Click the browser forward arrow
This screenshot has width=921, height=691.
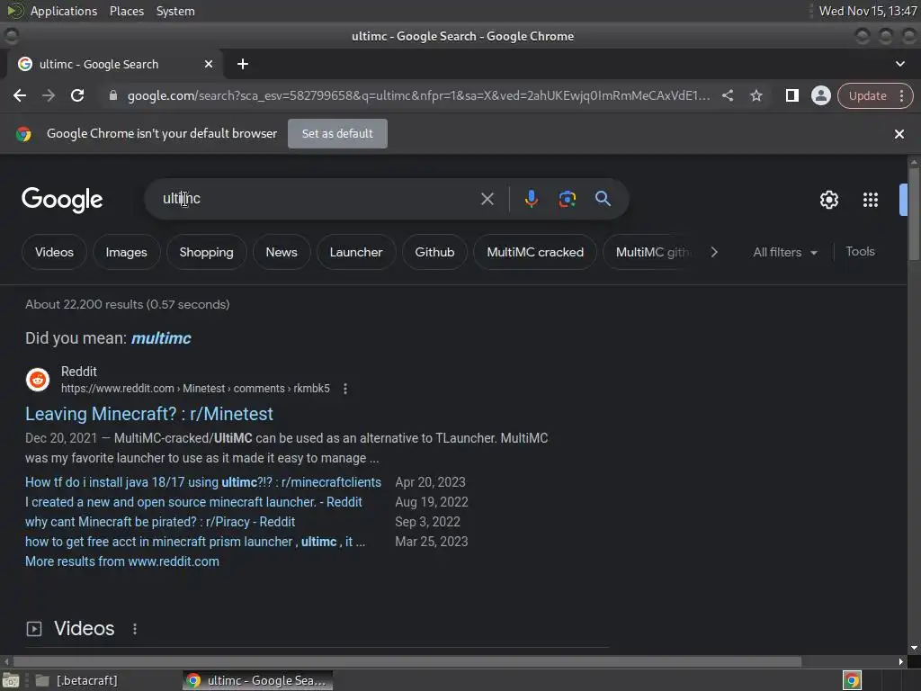(49, 95)
